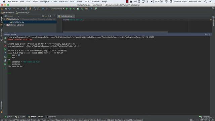Click the Stop square in Python Console
The width and height of the screenshot is (215, 121).
(x=5, y=42)
